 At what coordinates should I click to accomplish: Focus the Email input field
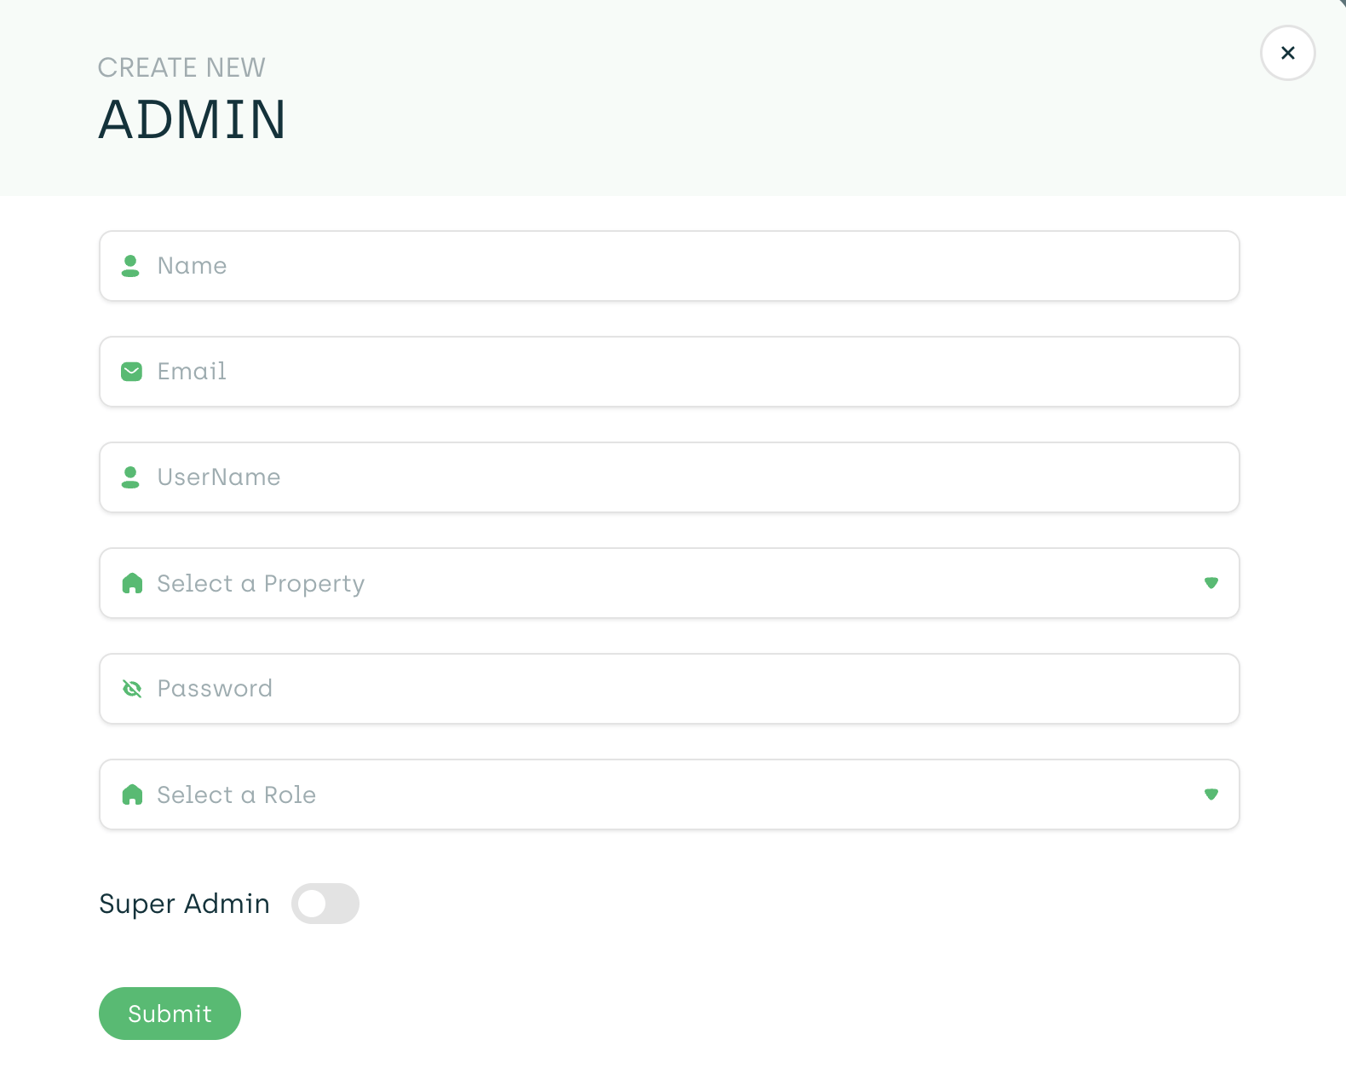(669, 372)
